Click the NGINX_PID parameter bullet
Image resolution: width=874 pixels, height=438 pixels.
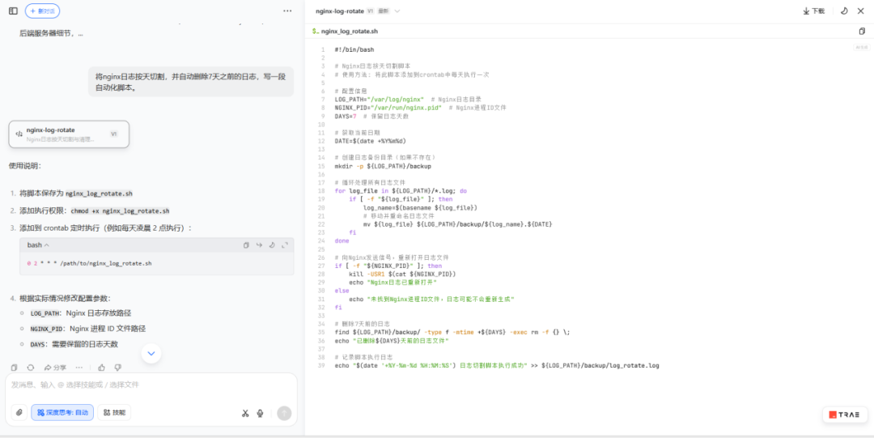pyautogui.click(x=88, y=328)
